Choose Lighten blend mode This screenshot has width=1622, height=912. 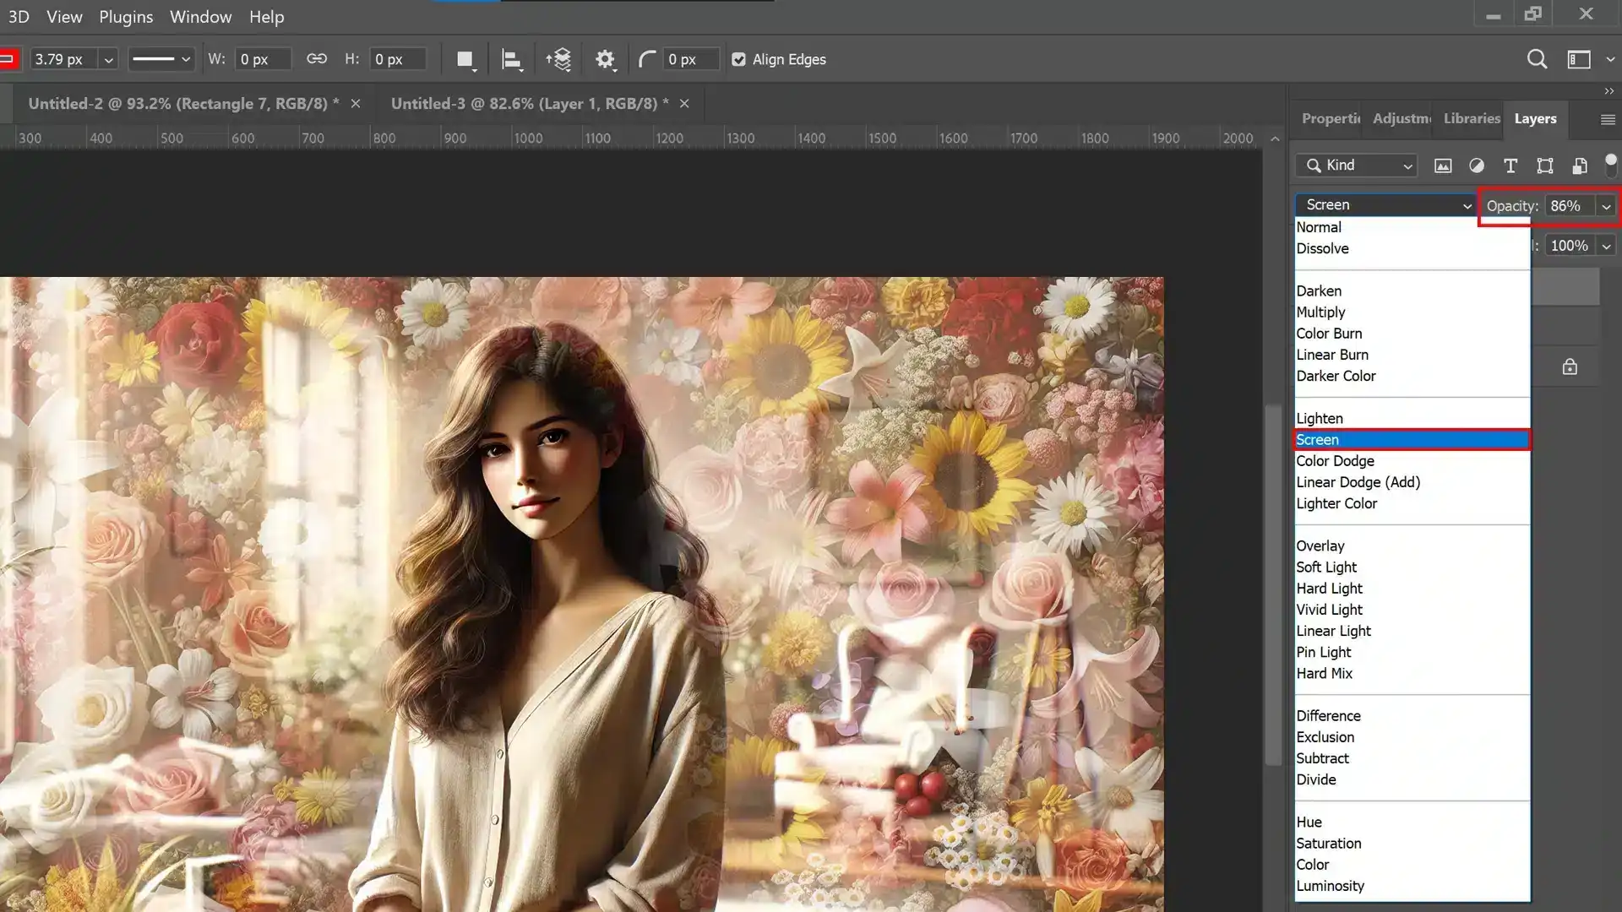pyautogui.click(x=1412, y=418)
